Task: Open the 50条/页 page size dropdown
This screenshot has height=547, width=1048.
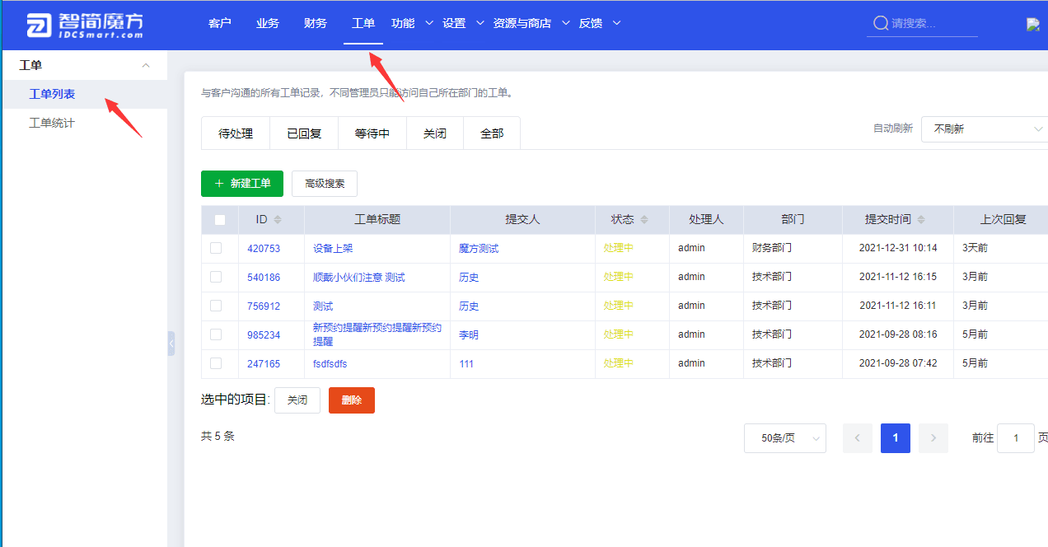Action: (784, 438)
